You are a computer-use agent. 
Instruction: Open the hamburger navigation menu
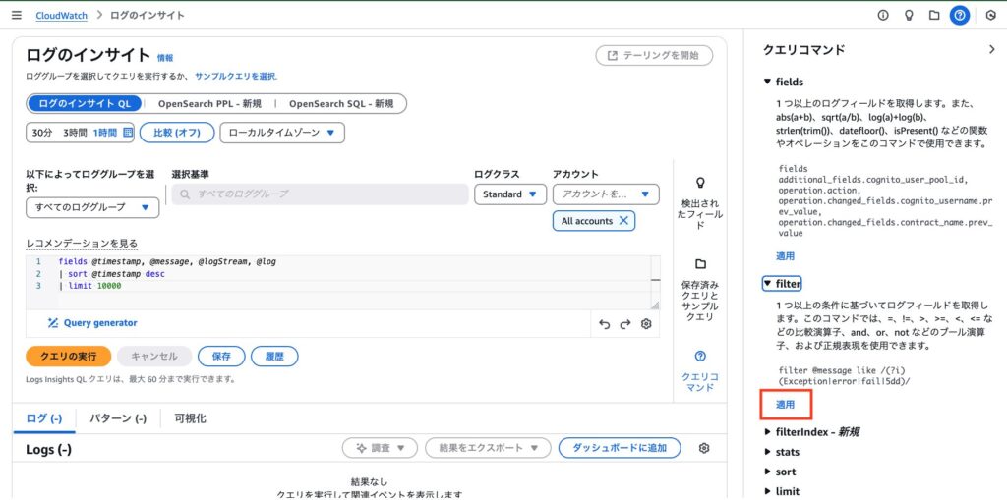17,15
